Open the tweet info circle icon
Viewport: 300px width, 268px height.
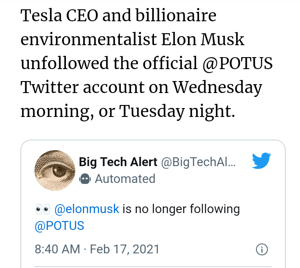262,249
